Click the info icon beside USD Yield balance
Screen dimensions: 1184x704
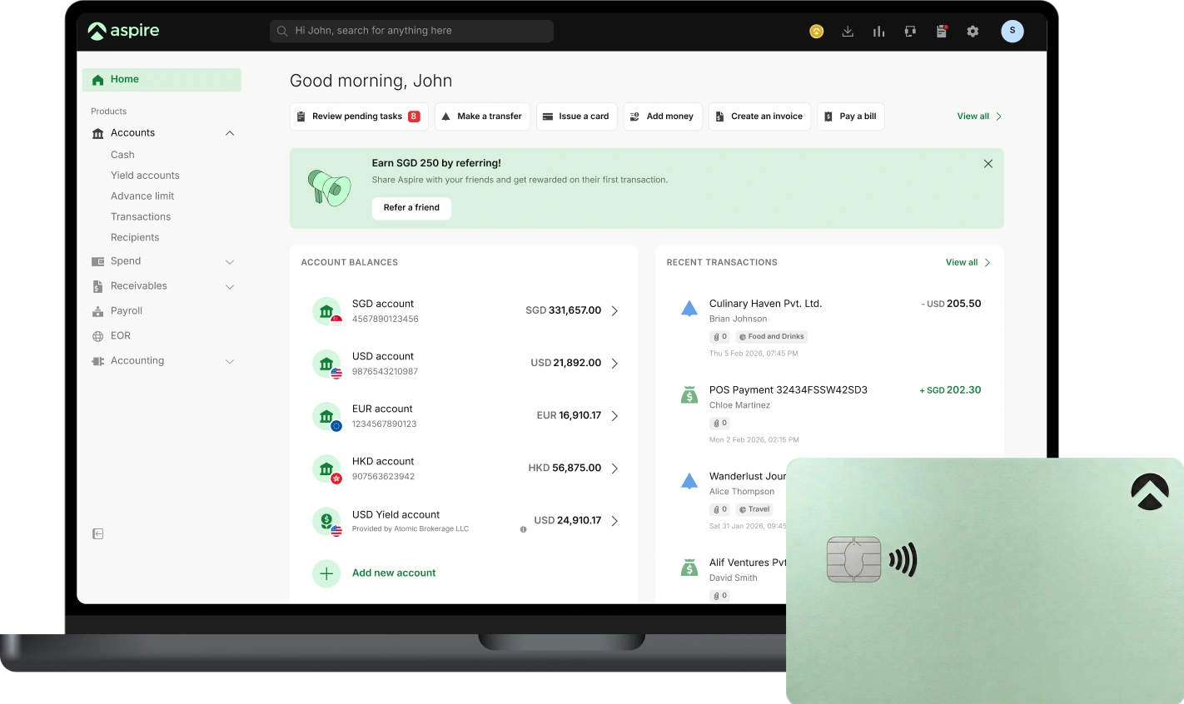[x=524, y=529]
